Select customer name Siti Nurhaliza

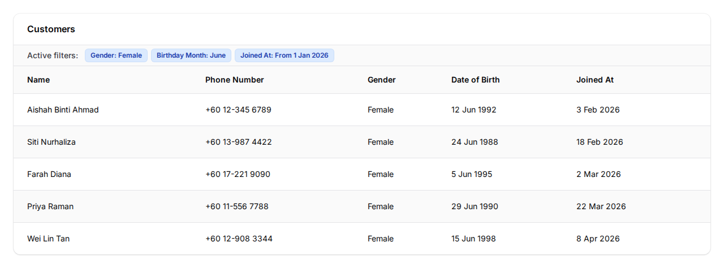(51, 142)
